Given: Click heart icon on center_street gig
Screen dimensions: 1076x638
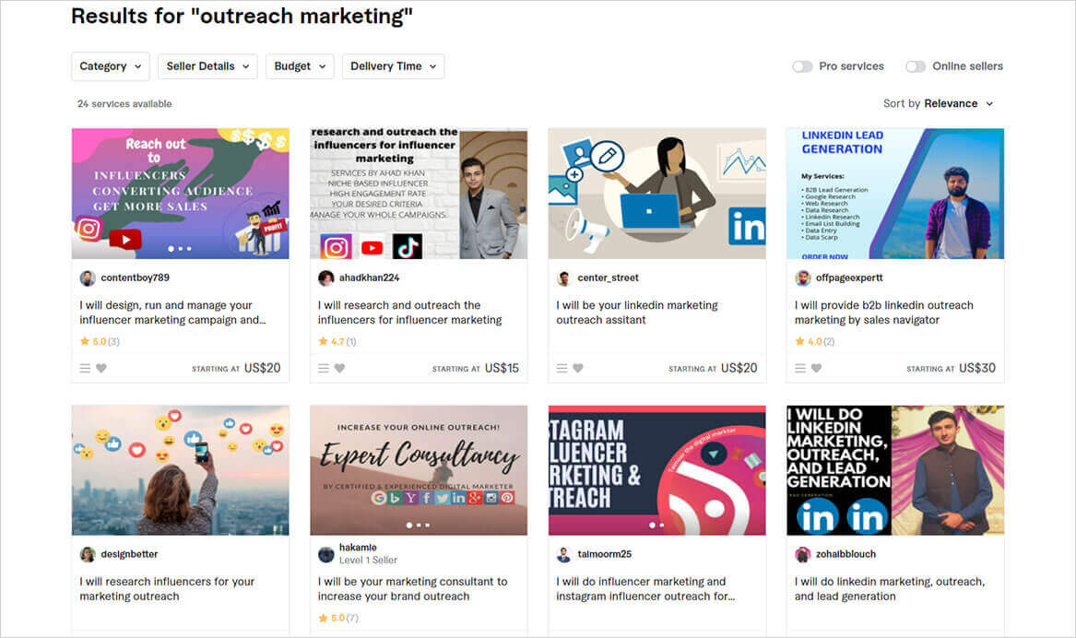Looking at the screenshot, I should tap(578, 368).
